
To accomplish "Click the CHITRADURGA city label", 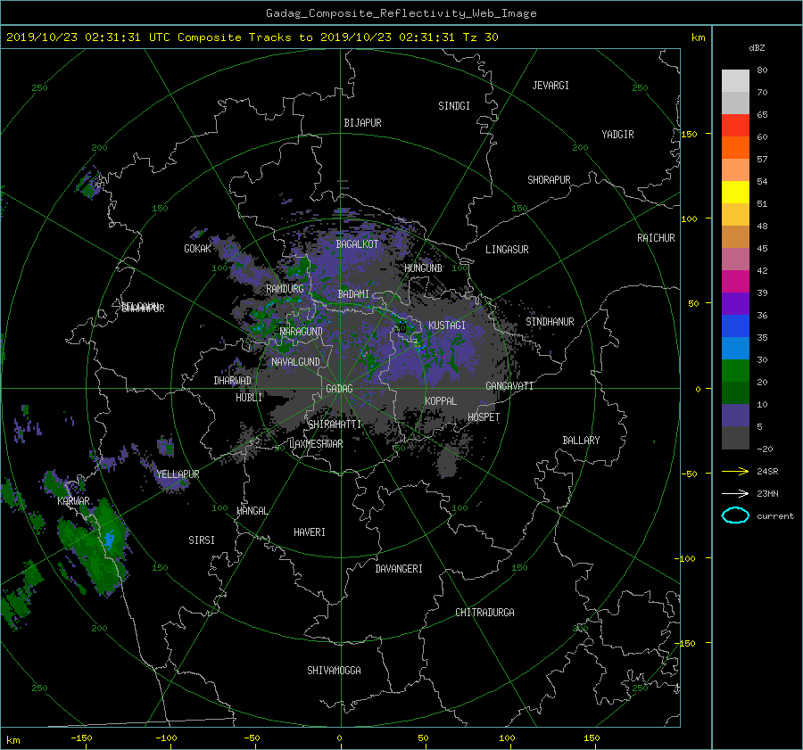I will [x=484, y=613].
